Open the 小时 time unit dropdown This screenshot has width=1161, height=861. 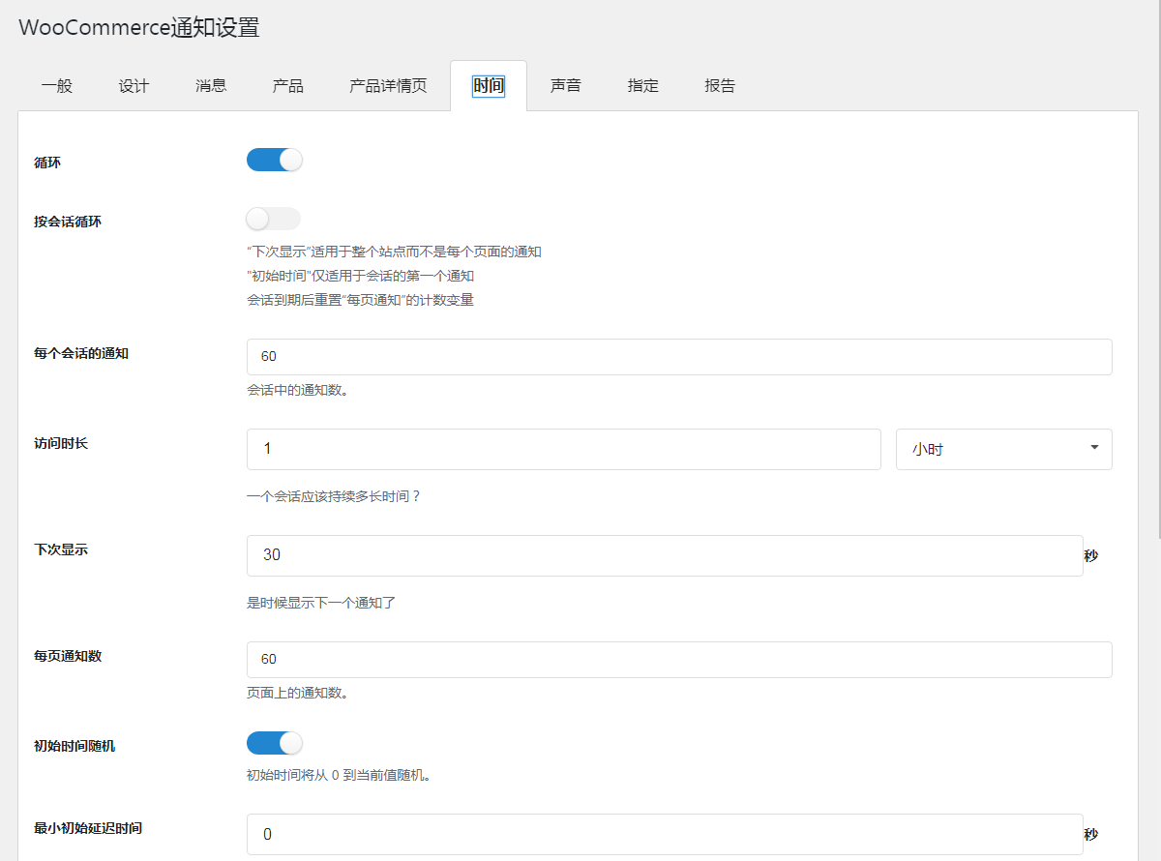click(1003, 450)
